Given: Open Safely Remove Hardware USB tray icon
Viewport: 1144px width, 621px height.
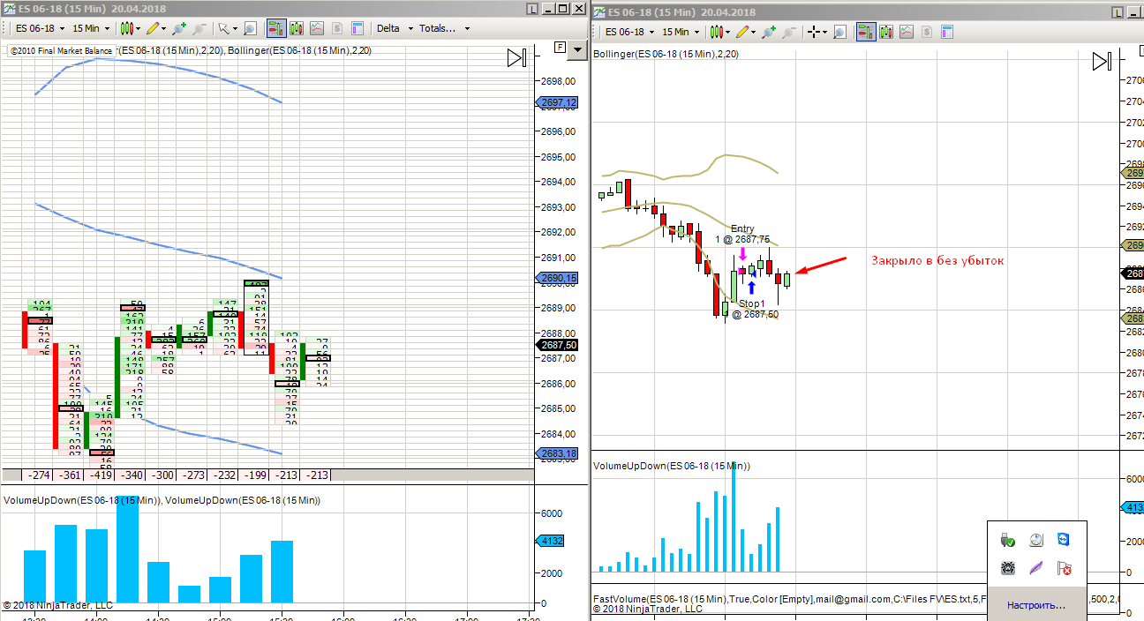Looking at the screenshot, I should 1008,540.
